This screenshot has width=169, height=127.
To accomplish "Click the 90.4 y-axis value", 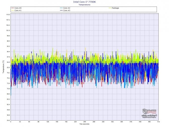I will (8, 52).
